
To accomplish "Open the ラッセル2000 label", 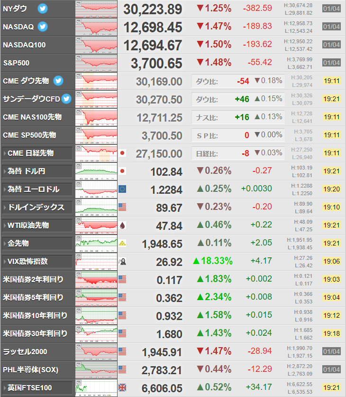I will (25, 352).
